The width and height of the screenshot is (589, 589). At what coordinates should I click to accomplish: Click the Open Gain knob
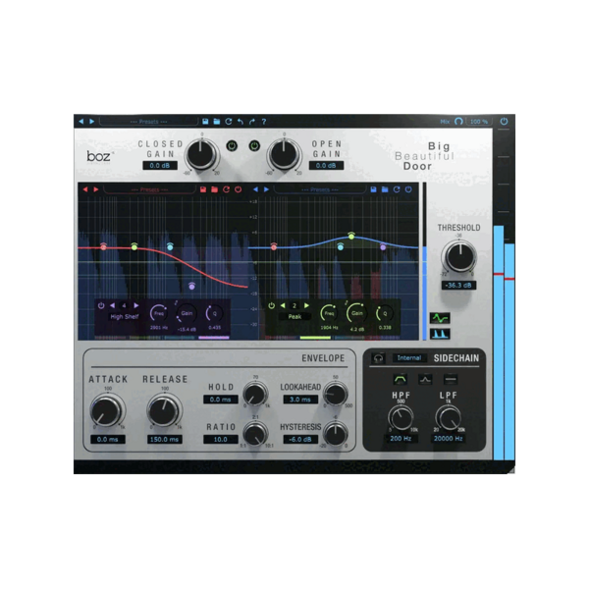click(x=284, y=154)
